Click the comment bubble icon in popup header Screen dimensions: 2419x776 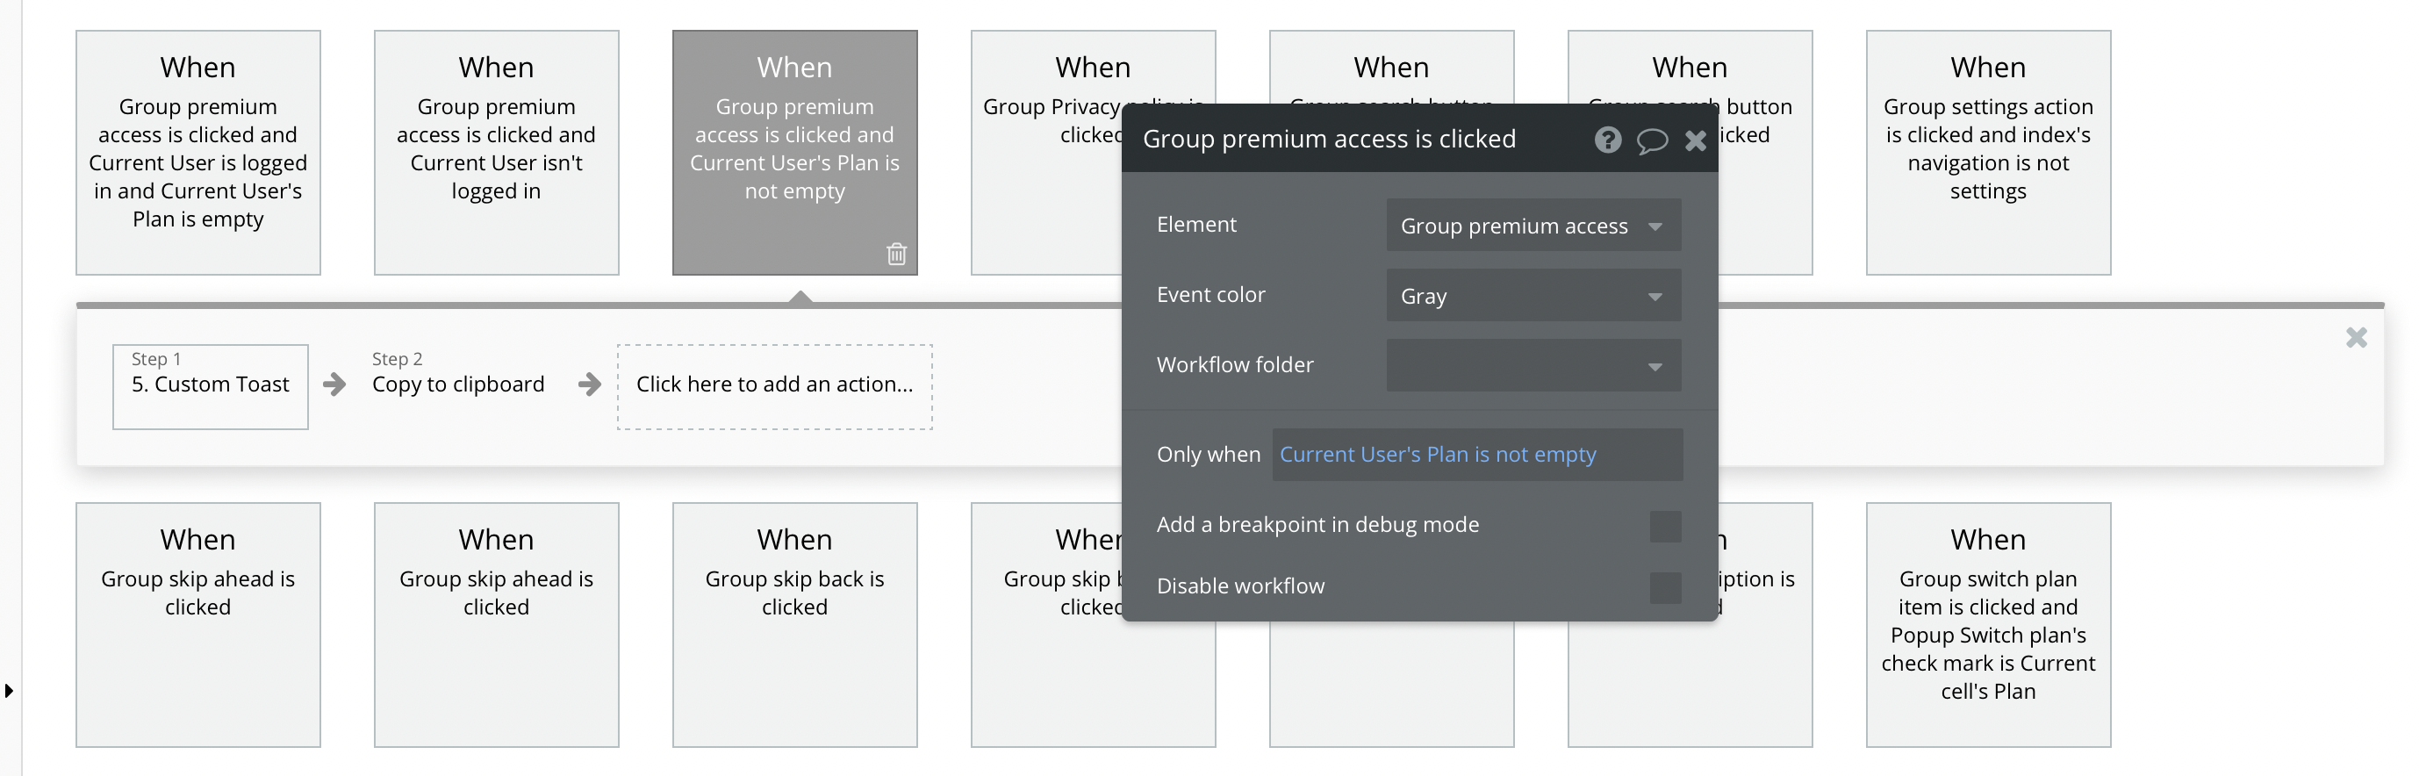pyautogui.click(x=1652, y=141)
